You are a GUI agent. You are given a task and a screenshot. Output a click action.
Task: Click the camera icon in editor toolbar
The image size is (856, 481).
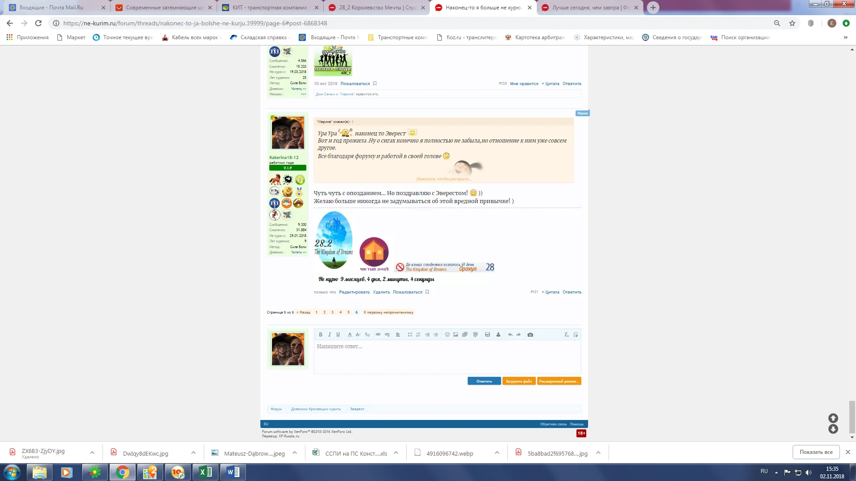coord(530,335)
